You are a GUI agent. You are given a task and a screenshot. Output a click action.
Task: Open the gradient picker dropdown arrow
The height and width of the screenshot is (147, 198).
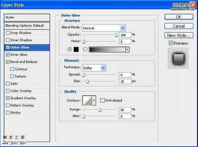pos(127,49)
